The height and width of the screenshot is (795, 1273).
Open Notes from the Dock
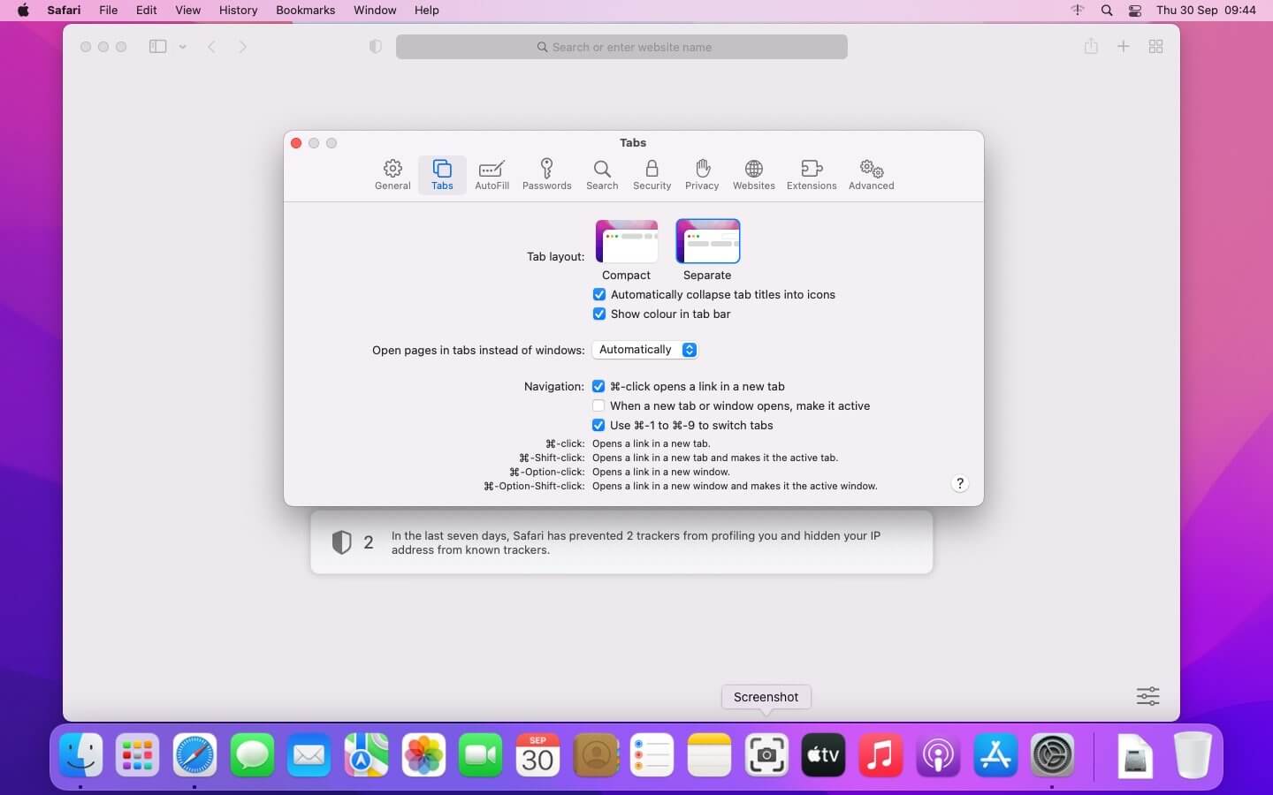709,755
